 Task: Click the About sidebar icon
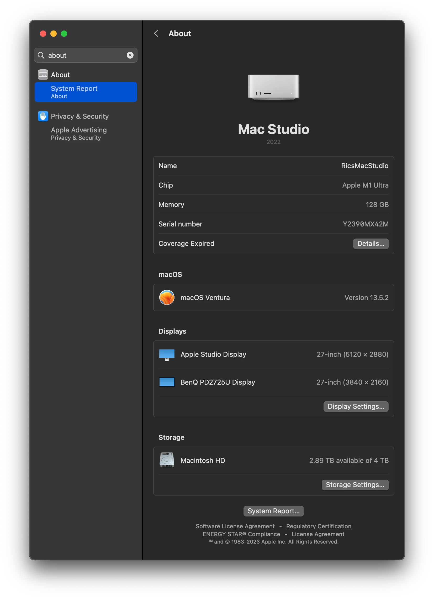click(x=43, y=75)
